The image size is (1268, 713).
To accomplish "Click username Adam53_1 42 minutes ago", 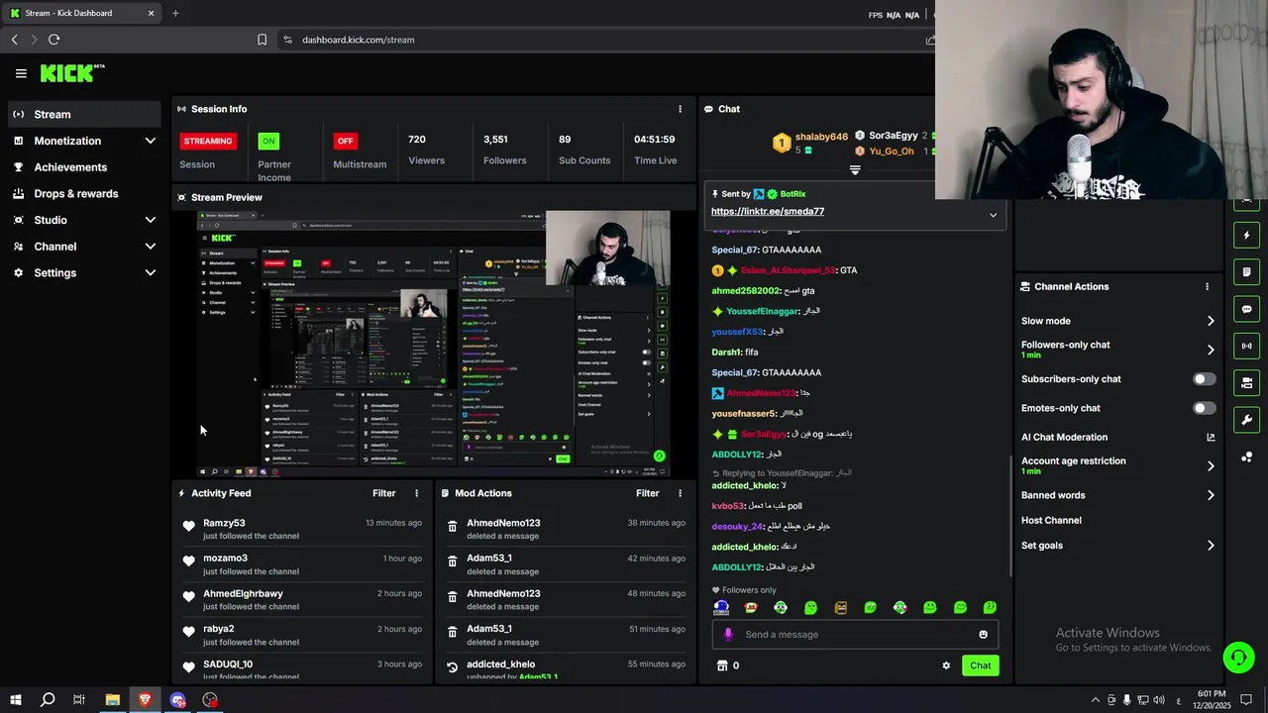I will pyautogui.click(x=489, y=558).
